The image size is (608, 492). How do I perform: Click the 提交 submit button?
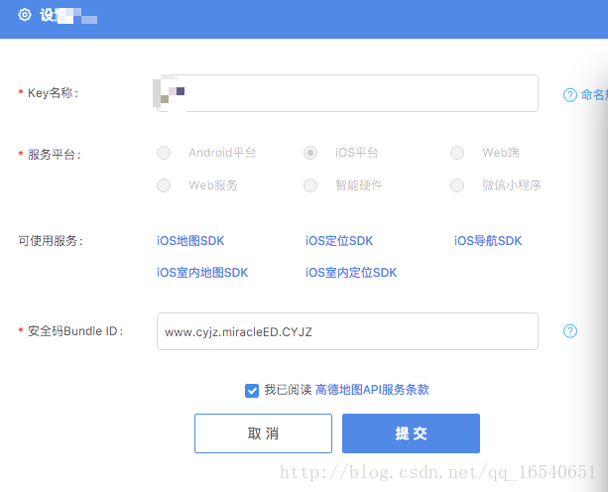(x=411, y=433)
